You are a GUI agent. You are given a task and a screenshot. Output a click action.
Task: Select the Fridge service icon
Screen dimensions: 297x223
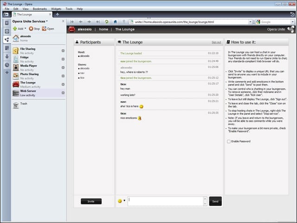[16, 59]
